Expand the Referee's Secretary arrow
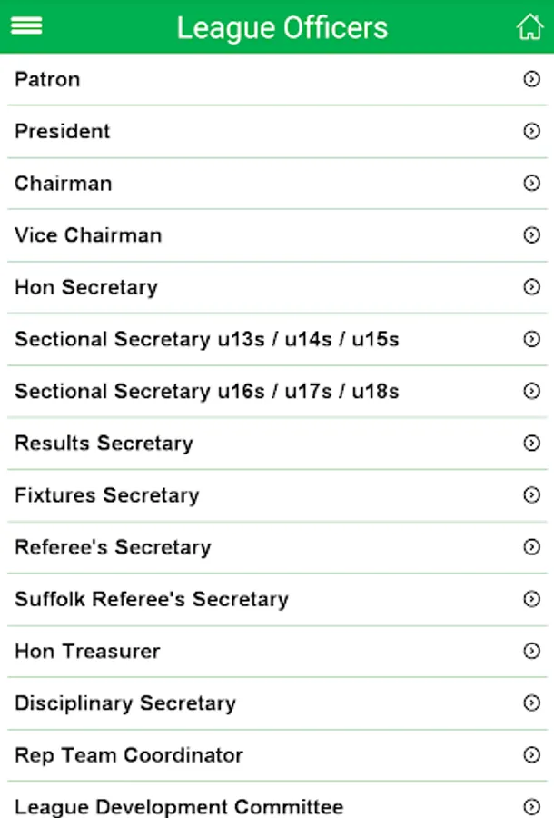Screen dimensions: 554x818 tap(532, 547)
